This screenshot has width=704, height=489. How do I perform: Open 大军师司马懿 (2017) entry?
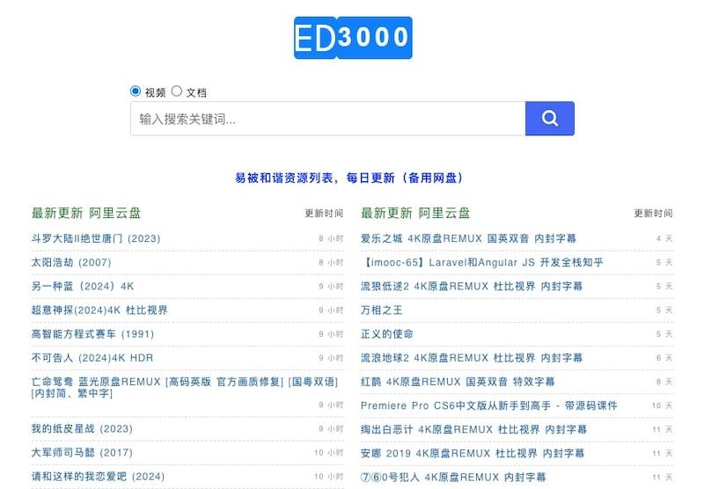pyautogui.click(x=82, y=452)
